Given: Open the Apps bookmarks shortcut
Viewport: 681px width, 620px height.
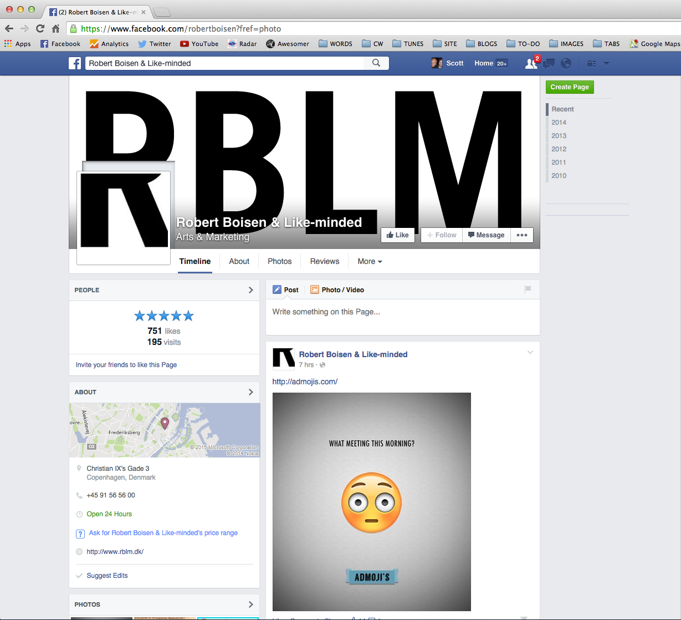Looking at the screenshot, I should [x=18, y=44].
